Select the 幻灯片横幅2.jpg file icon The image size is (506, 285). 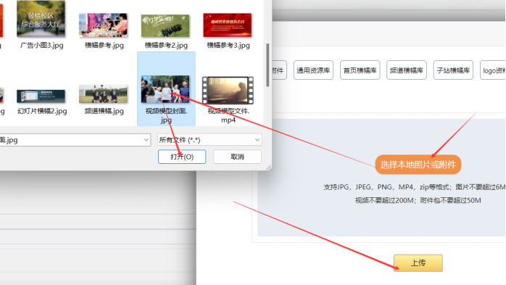pos(41,96)
